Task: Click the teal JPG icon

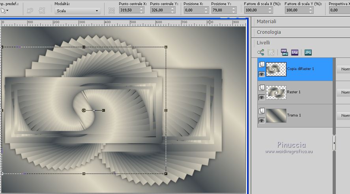Action: pos(308,52)
